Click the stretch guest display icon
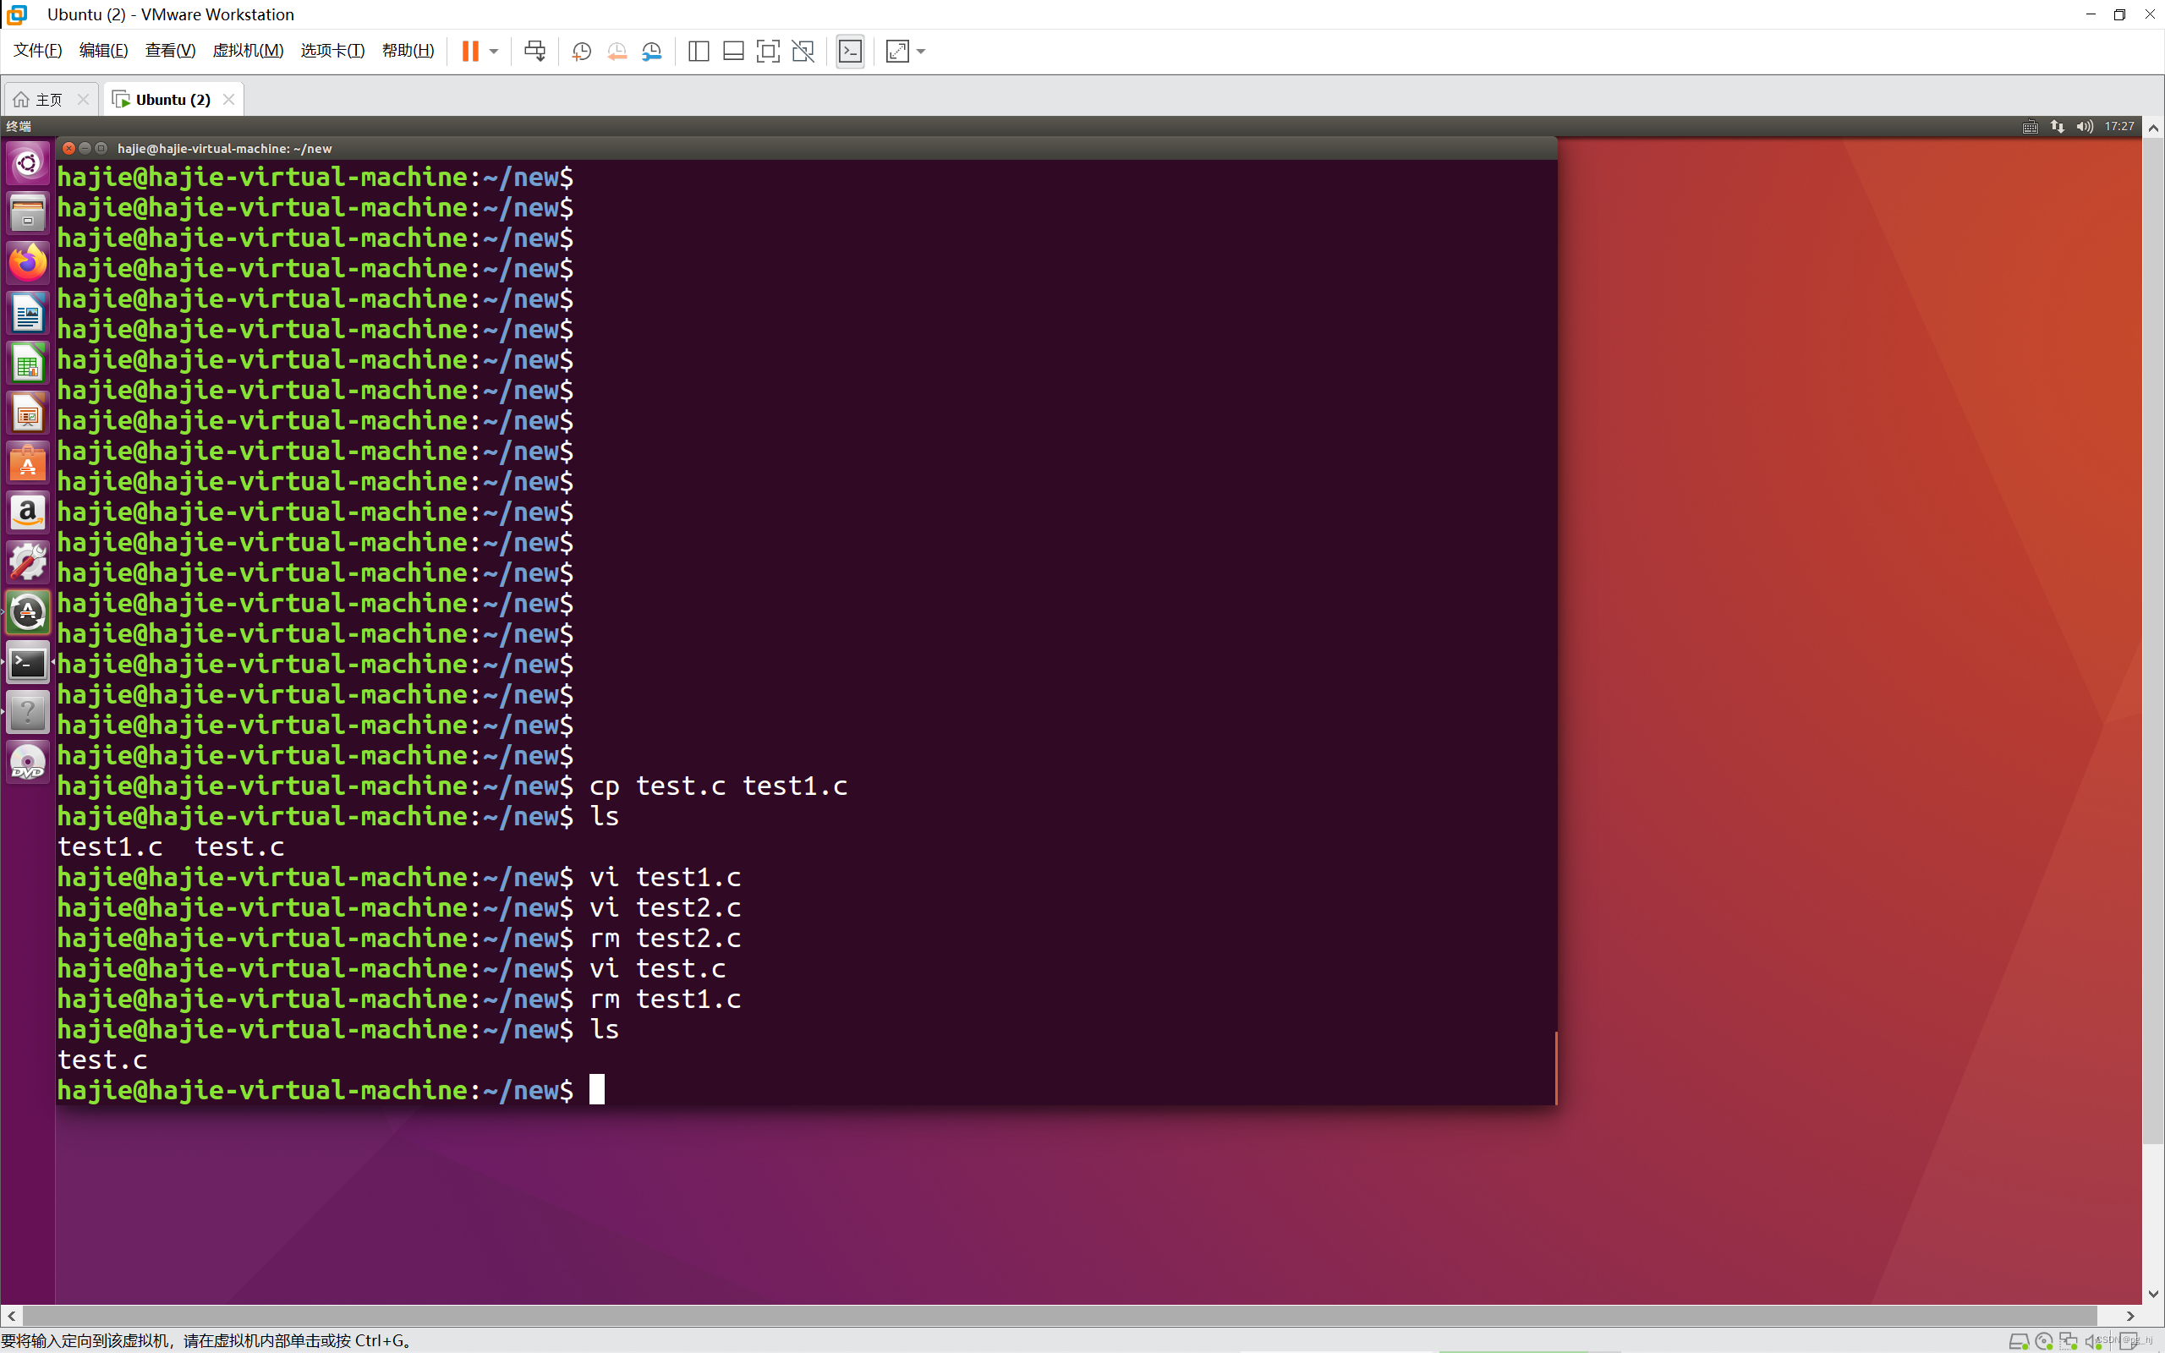The image size is (2165, 1353). 897,51
